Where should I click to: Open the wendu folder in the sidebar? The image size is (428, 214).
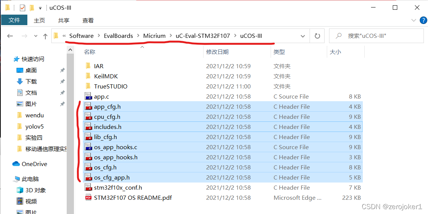pyautogui.click(x=30, y=115)
